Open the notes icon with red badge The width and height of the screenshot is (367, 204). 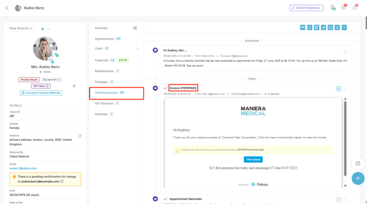[x=344, y=7]
